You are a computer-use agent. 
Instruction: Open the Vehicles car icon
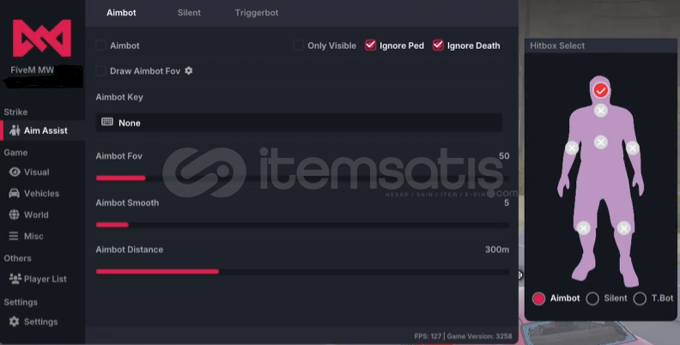point(15,193)
